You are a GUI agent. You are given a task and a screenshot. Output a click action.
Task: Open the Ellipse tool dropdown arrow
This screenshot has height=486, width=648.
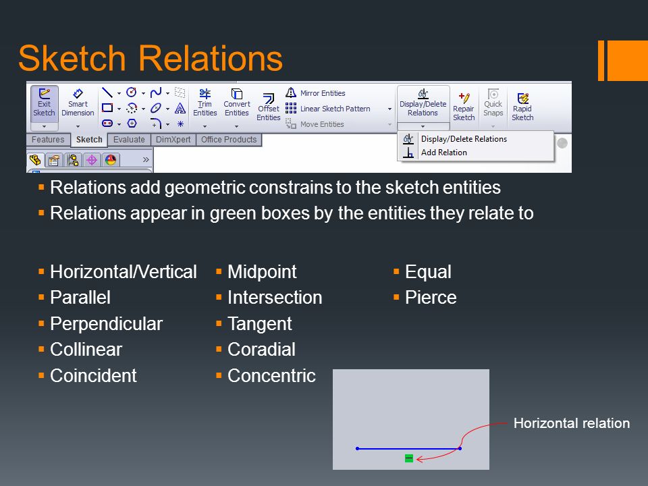point(168,109)
